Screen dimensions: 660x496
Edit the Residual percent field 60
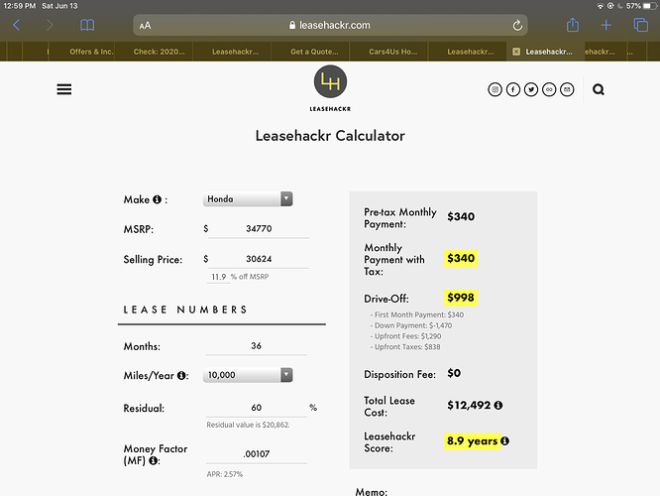pyautogui.click(x=256, y=408)
